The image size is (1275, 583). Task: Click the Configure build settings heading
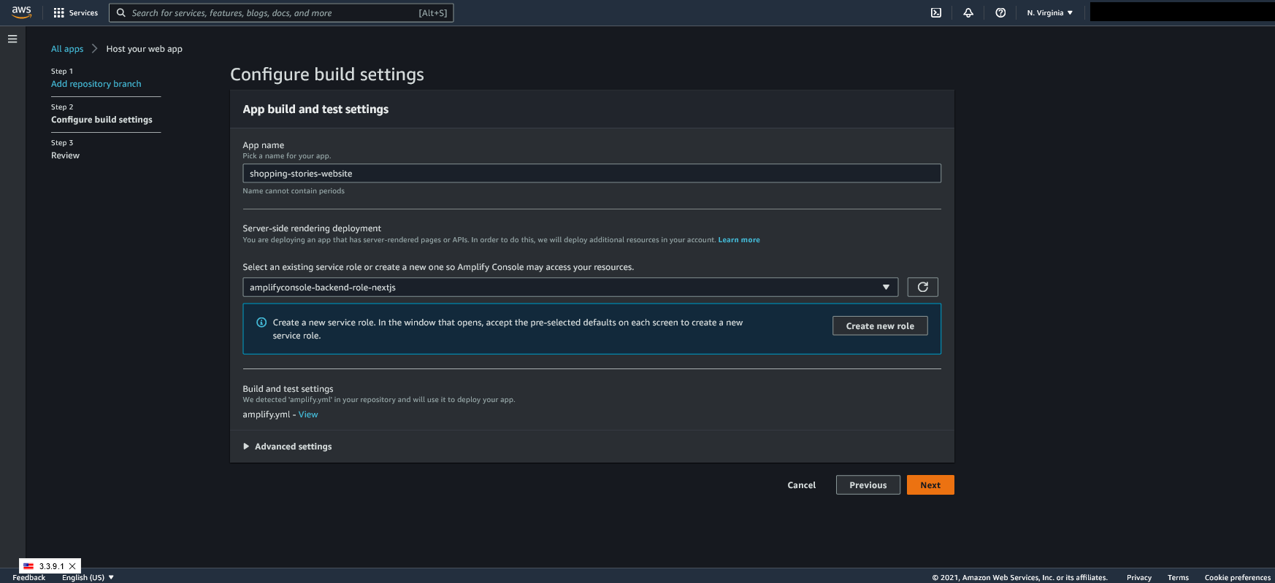pos(327,74)
